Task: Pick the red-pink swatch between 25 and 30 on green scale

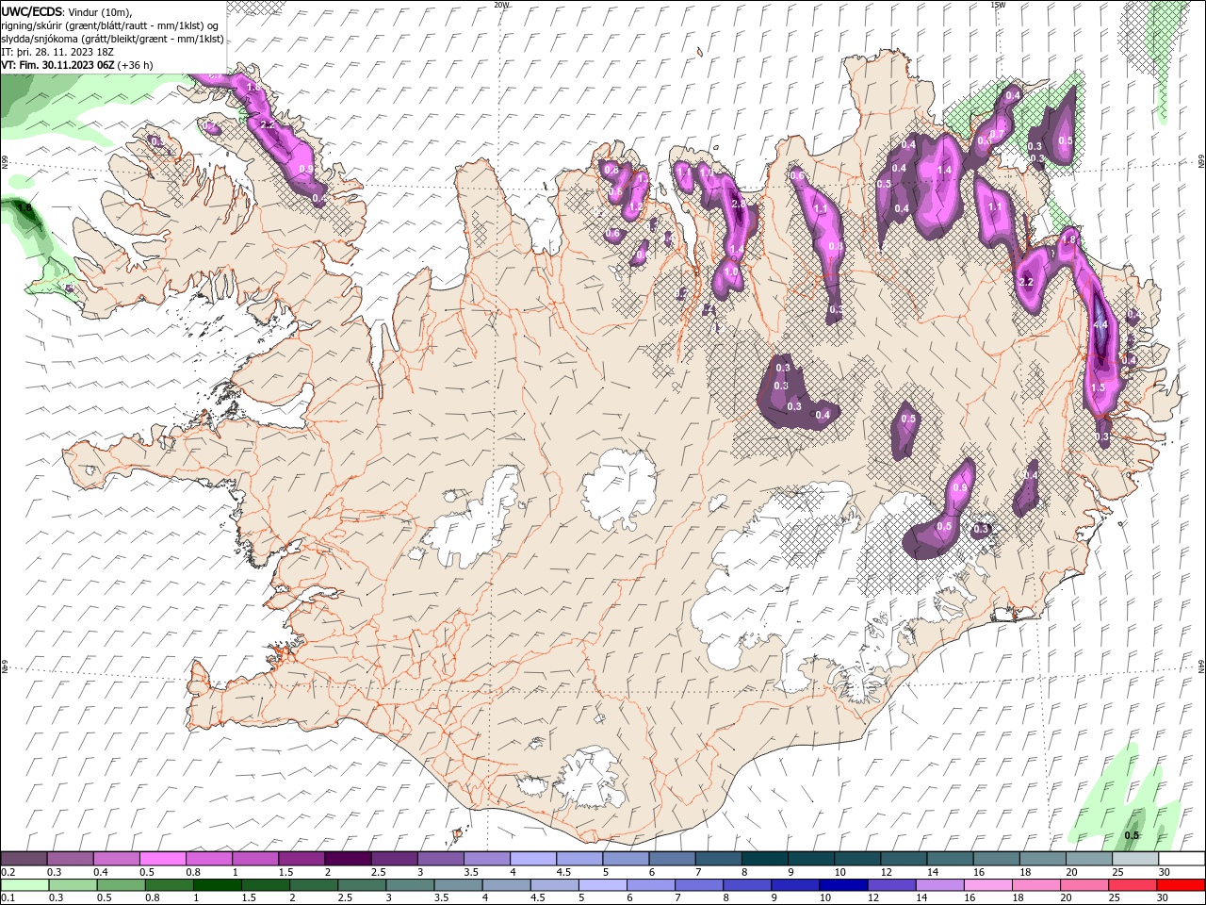Action: point(1132,885)
